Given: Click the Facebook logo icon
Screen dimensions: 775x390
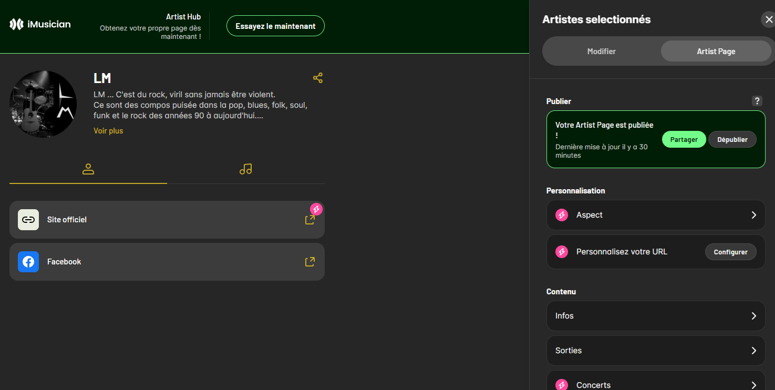Looking at the screenshot, I should click(x=28, y=262).
